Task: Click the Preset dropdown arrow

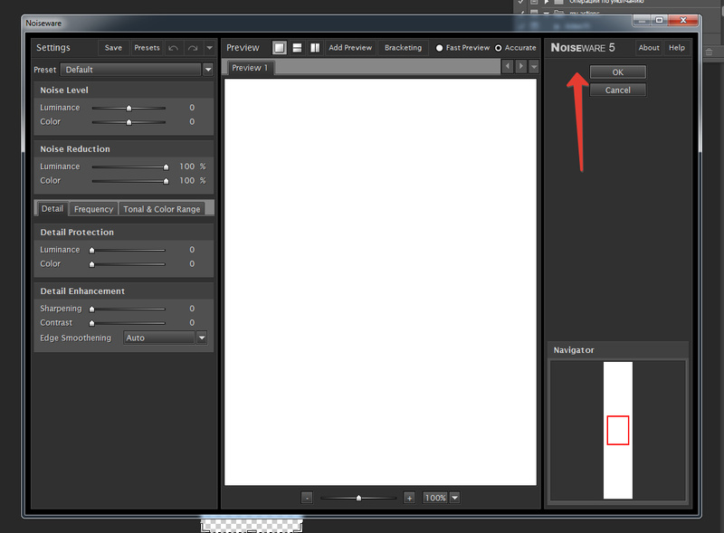Action: (208, 70)
